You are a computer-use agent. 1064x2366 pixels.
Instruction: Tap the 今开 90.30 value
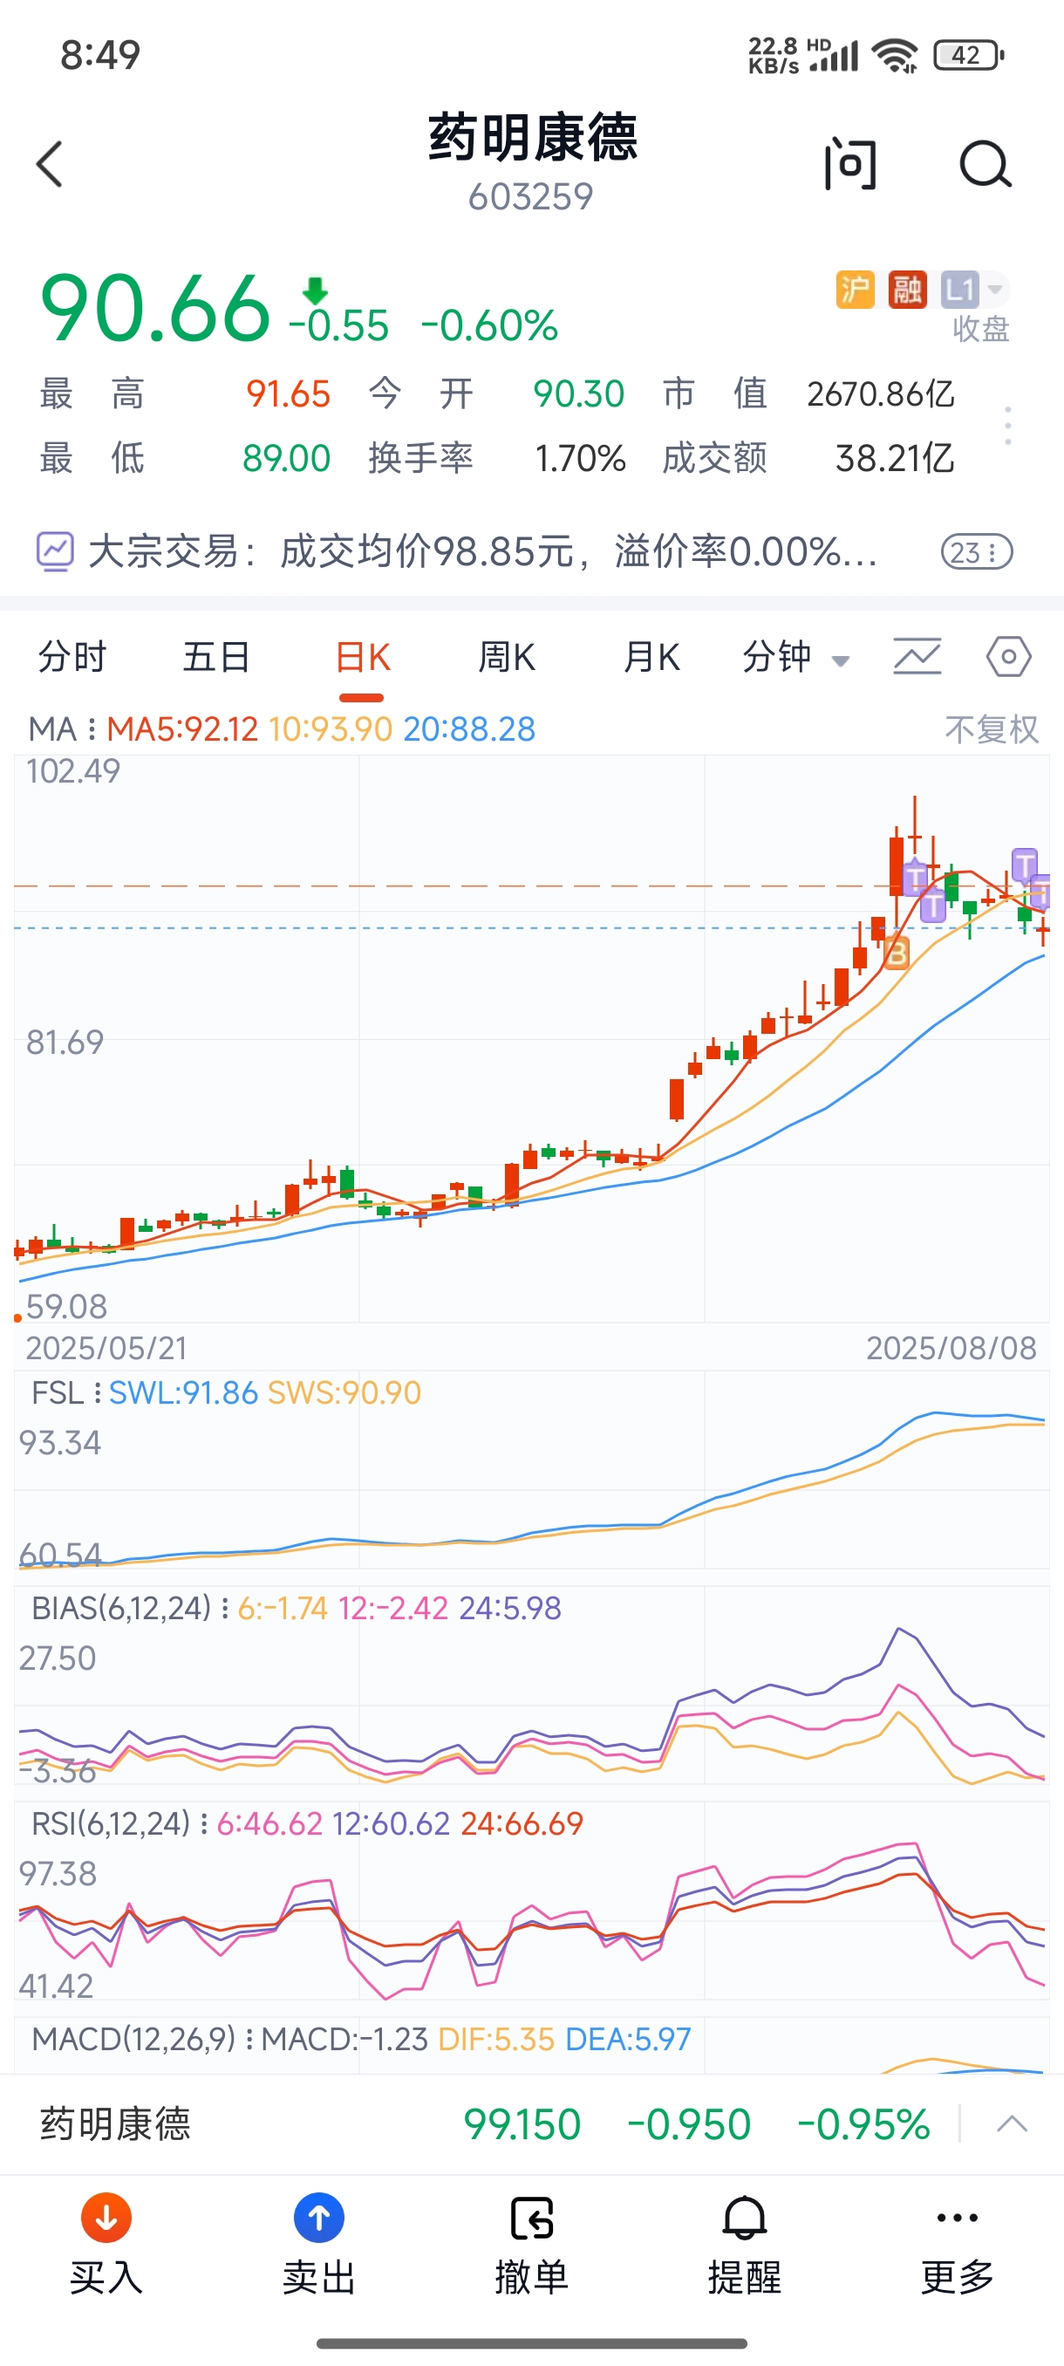(x=579, y=394)
